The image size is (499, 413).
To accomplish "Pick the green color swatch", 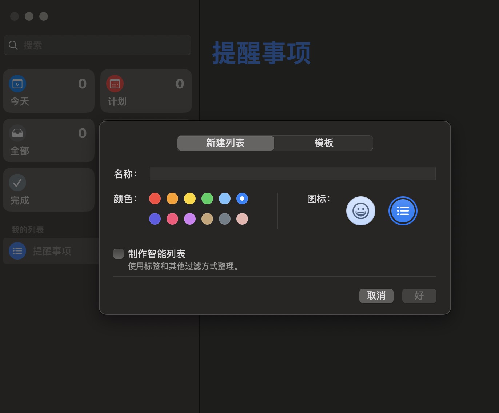I will pyautogui.click(x=207, y=199).
